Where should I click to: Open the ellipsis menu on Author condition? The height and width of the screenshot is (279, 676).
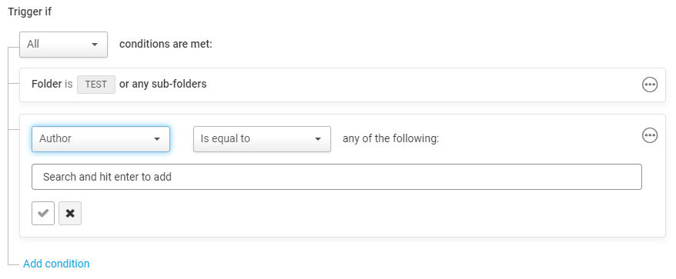coord(650,135)
